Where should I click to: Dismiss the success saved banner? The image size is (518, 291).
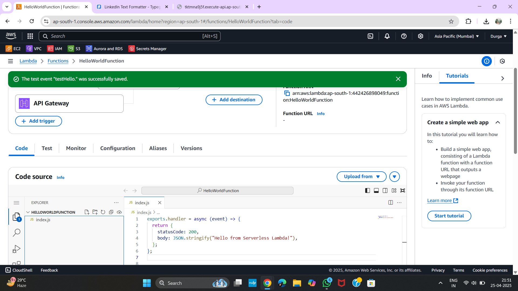click(398, 79)
